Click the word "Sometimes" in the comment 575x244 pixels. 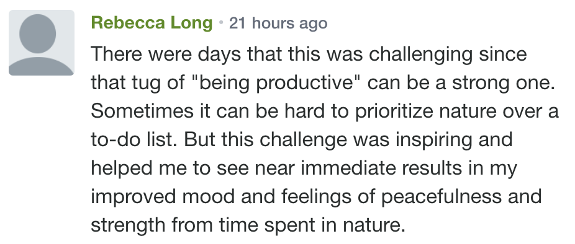(142, 111)
